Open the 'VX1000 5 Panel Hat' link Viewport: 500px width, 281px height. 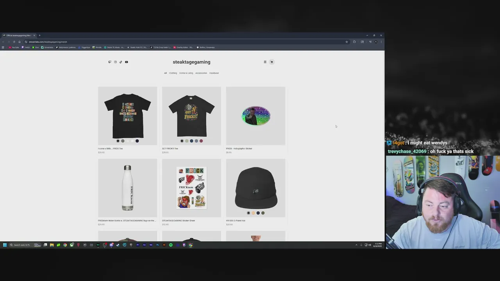click(236, 221)
